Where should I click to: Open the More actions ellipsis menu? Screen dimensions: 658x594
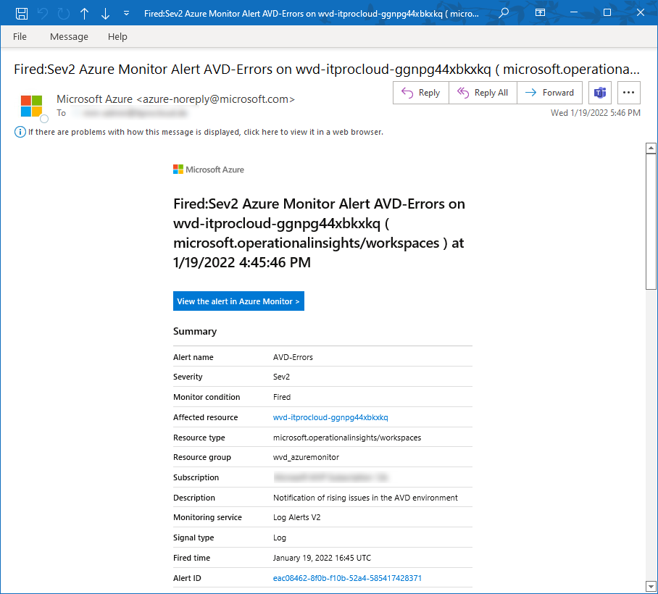[628, 92]
